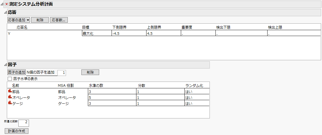Open the 応答の追加 dropdown
322x135 pixels.
pos(18,20)
